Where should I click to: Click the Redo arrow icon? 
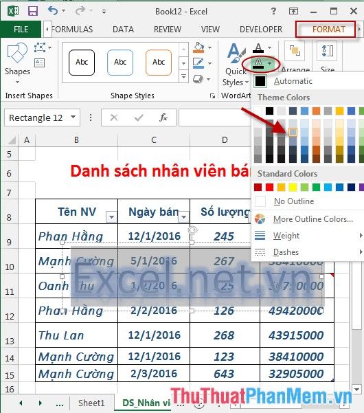click(x=80, y=11)
